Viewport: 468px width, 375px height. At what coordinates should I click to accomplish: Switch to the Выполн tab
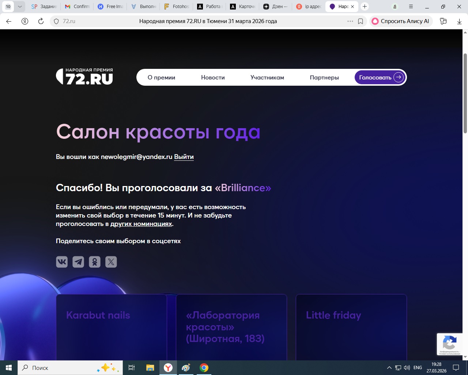143,7
